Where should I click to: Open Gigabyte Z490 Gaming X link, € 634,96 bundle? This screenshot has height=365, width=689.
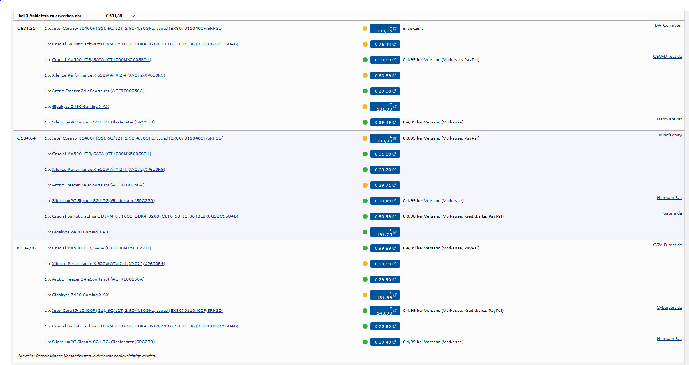coord(80,295)
